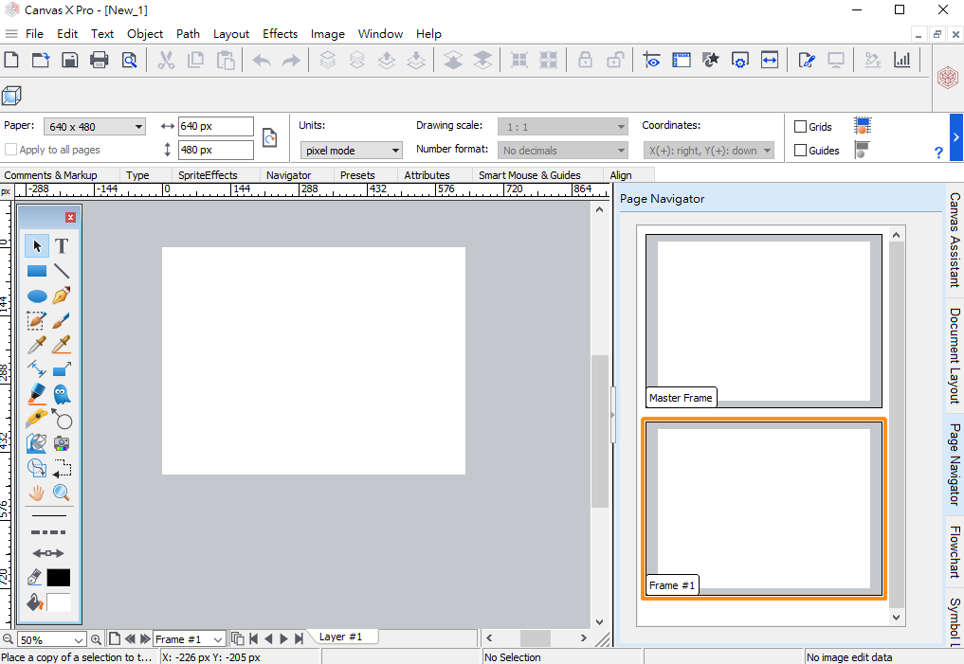Open the Drawing scale dropdown

coord(562,127)
